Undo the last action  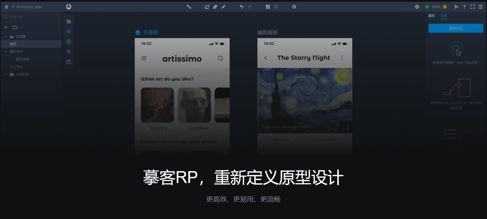(241, 7)
